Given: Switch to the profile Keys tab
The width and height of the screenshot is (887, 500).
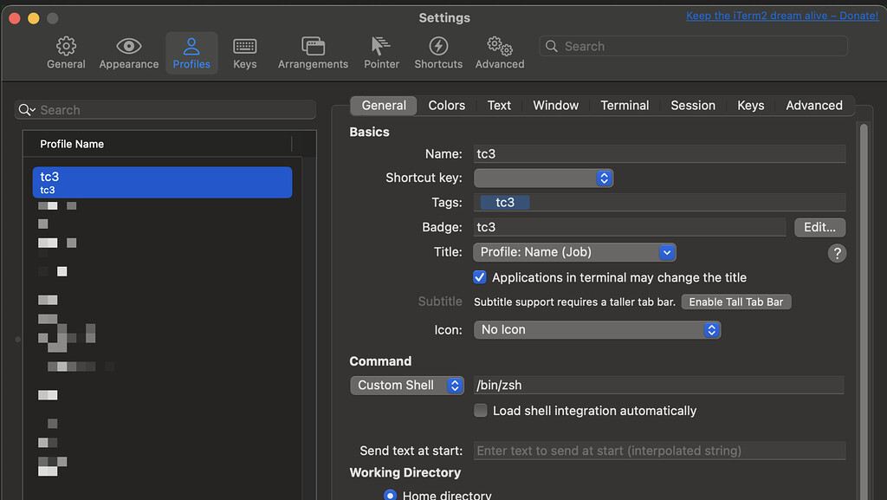Looking at the screenshot, I should point(751,105).
